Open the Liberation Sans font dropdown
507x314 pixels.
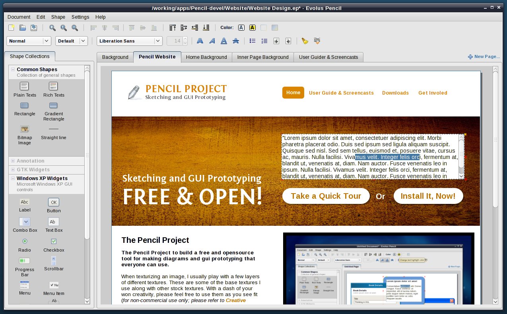[x=158, y=41]
